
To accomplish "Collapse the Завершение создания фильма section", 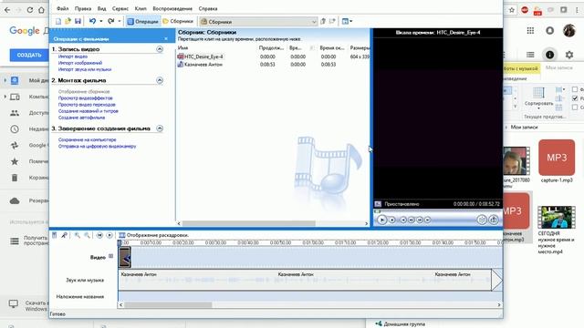I will tap(160, 128).
